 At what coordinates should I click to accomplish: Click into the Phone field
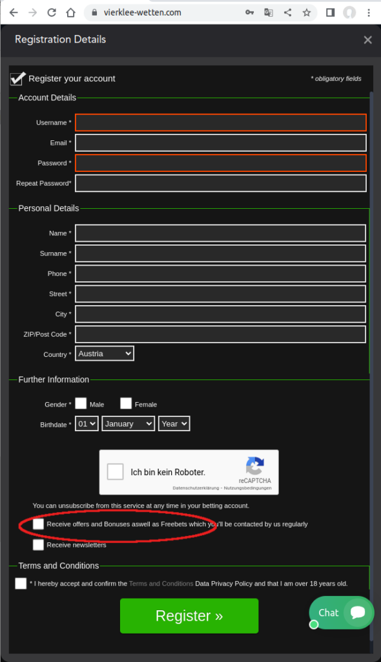click(221, 273)
